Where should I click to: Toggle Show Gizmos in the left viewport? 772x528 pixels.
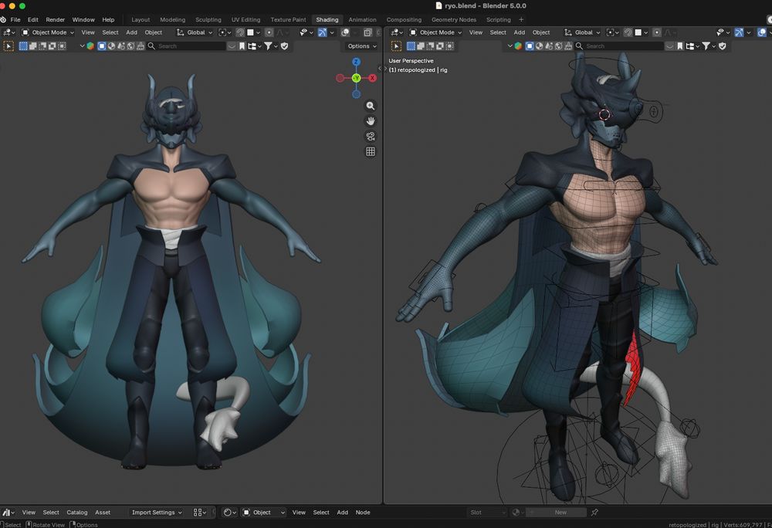click(322, 32)
